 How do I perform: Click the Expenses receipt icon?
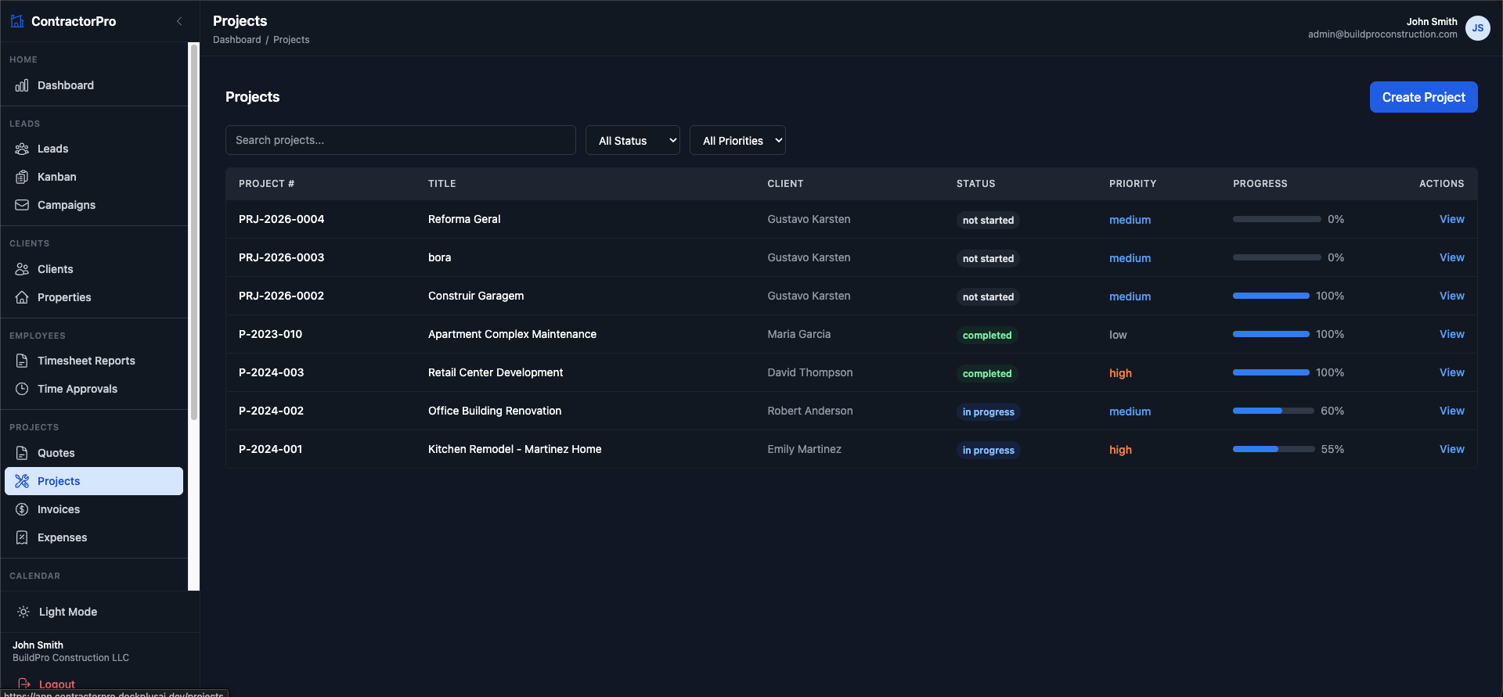click(x=22, y=537)
